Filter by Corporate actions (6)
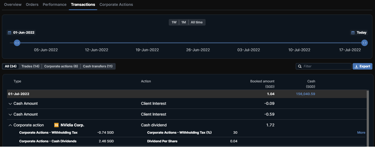 pyautogui.click(x=61, y=66)
